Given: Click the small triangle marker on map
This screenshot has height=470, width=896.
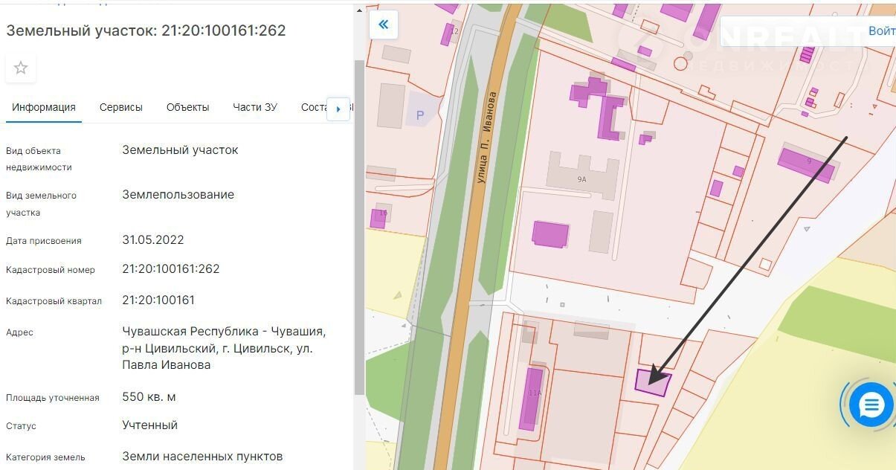Looking at the screenshot, I should [807, 230].
